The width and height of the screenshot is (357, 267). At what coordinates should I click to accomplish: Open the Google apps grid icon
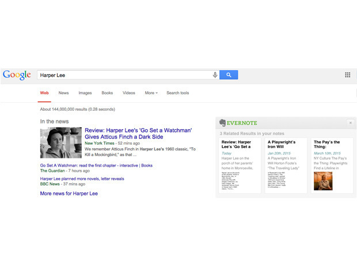(347, 75)
